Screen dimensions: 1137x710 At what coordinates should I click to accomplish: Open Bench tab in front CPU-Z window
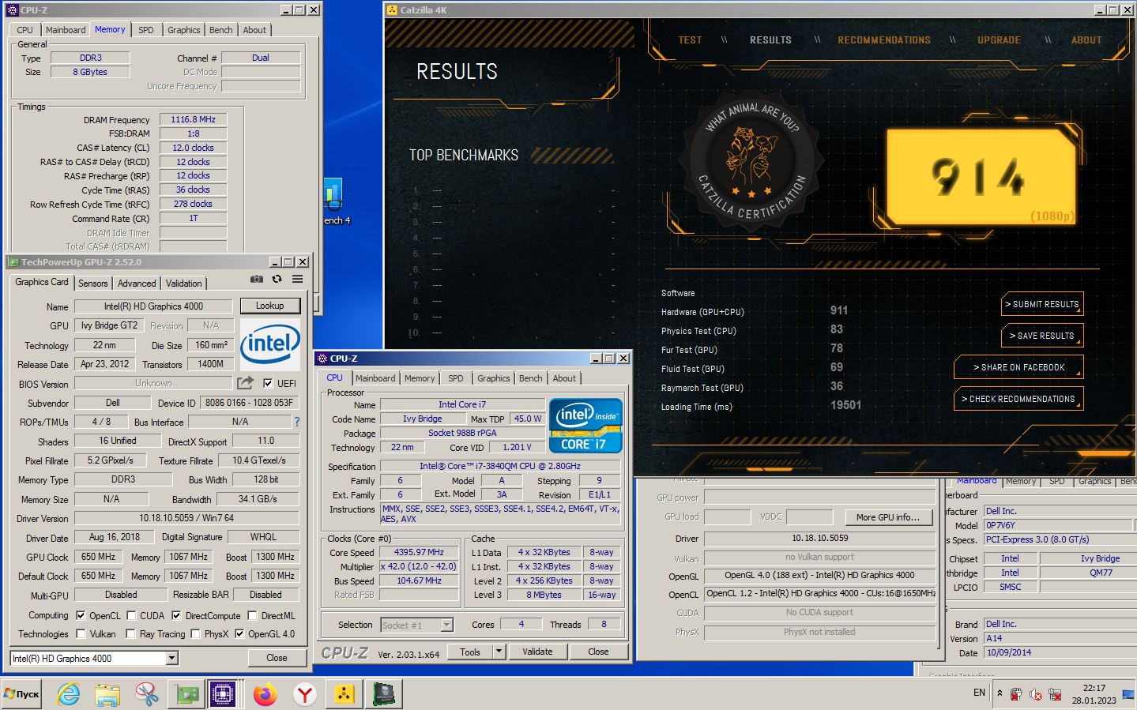point(531,378)
